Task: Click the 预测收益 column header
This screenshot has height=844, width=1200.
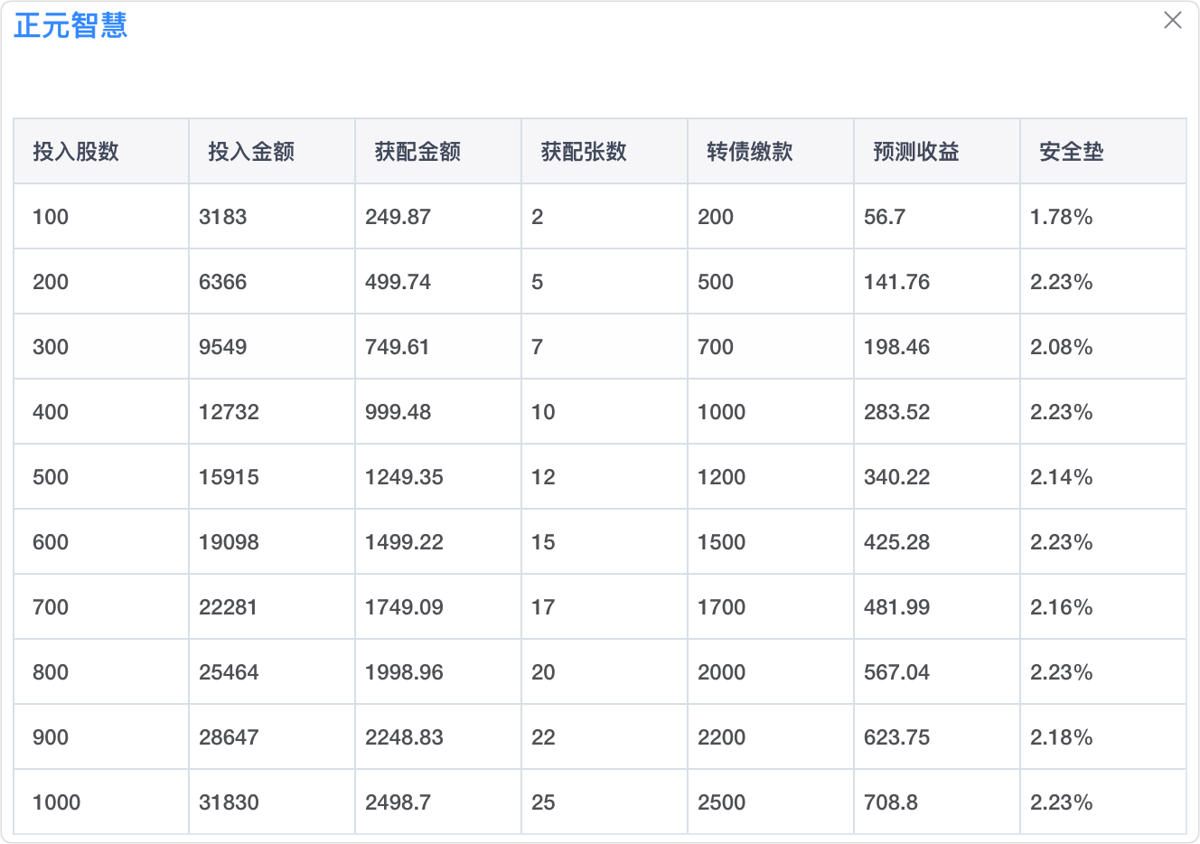Action: click(x=916, y=152)
